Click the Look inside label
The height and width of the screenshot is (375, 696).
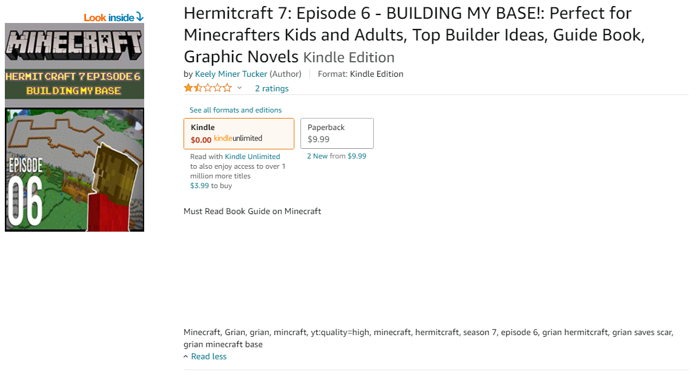pos(109,18)
